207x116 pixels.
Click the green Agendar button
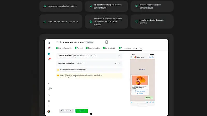click(82, 111)
